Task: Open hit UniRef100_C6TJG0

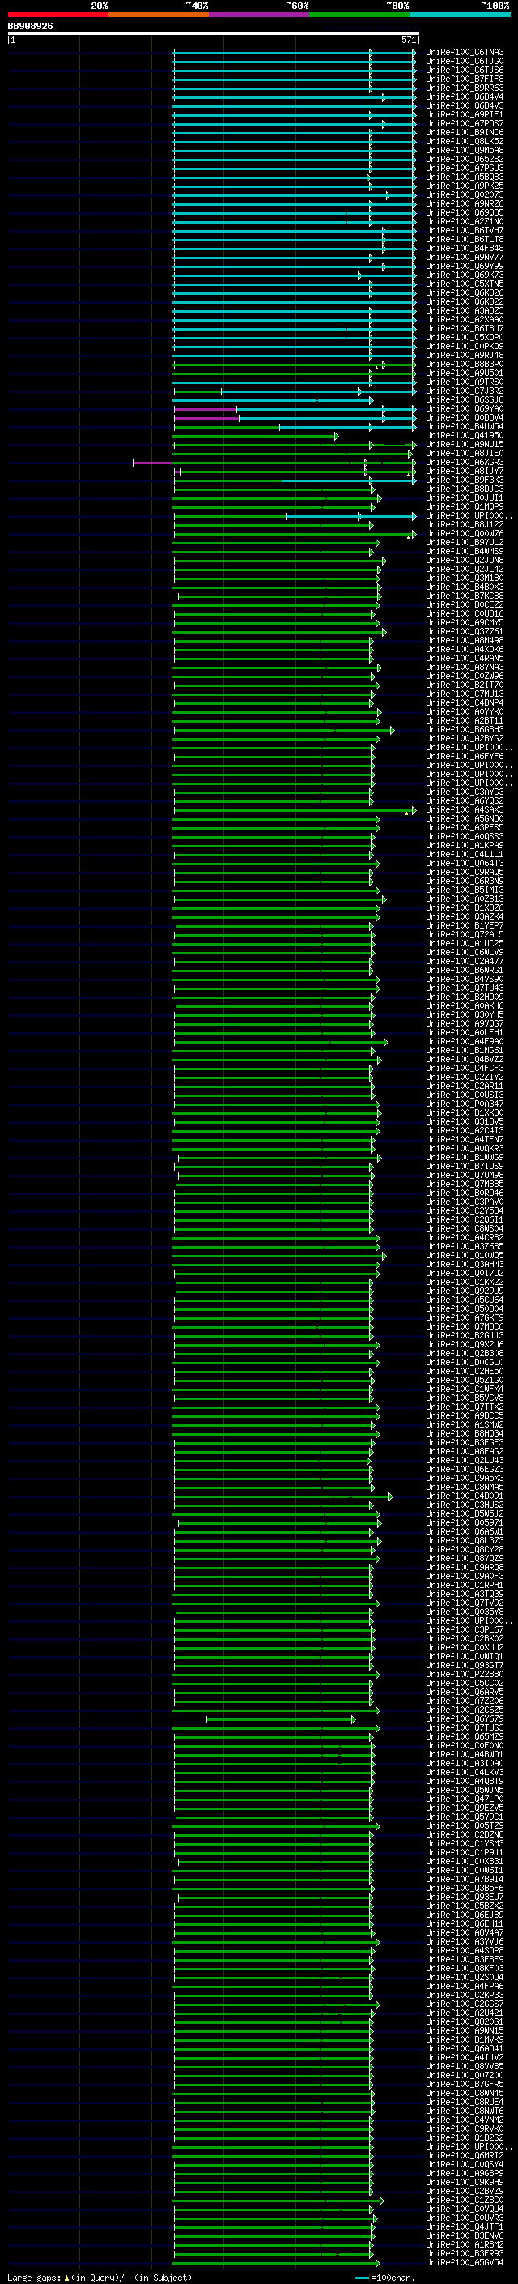Action: point(465,62)
